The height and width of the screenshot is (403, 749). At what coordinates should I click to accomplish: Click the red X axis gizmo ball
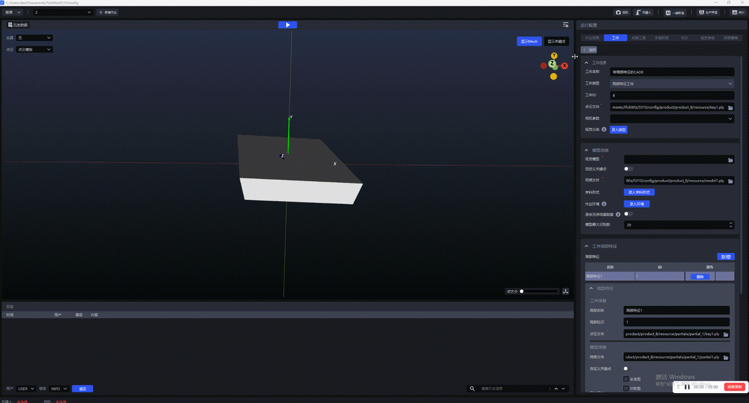point(565,66)
